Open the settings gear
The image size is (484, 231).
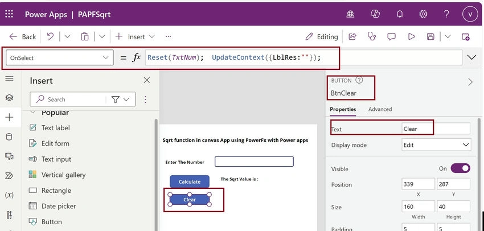tap(423, 14)
